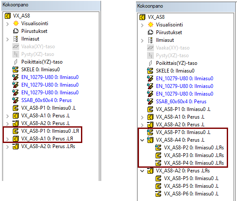This screenshot has width=237, height=201.
Task: Select 'Visualisointi' label in left panel
Action: [x=35, y=23]
